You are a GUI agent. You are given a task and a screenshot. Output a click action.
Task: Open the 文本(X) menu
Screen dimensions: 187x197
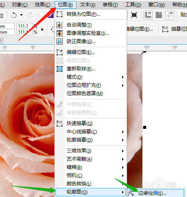click(x=88, y=5)
